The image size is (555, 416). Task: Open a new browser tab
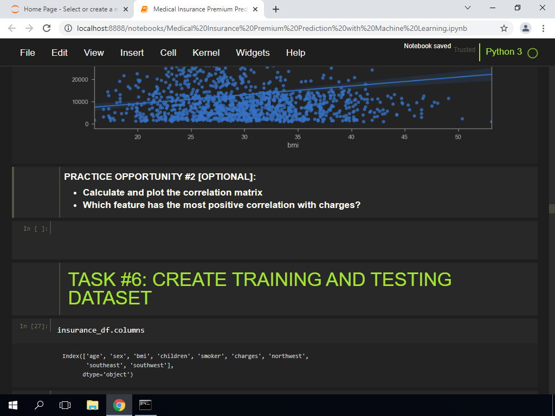point(276,10)
